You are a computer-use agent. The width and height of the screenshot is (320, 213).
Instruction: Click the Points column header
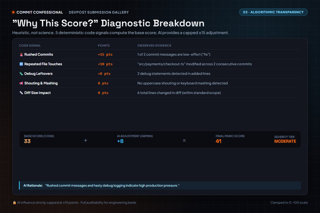click(x=104, y=46)
